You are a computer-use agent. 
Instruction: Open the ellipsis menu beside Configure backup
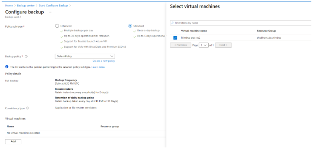click(50, 12)
